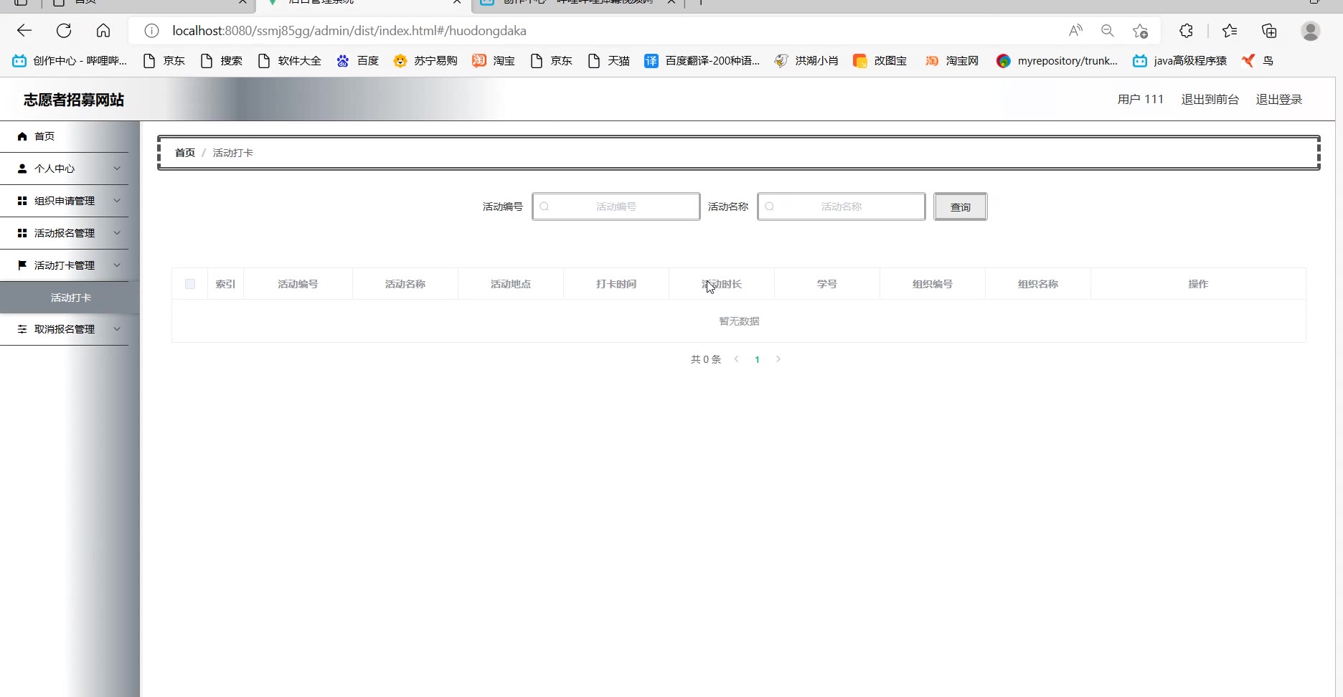Click the 组织编号 column header
The width and height of the screenshot is (1343, 697).
coord(933,284)
